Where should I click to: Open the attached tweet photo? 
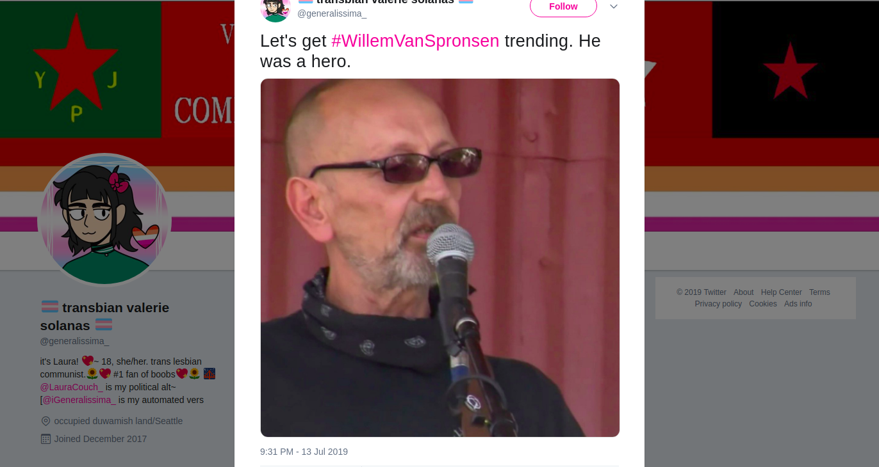click(440, 258)
